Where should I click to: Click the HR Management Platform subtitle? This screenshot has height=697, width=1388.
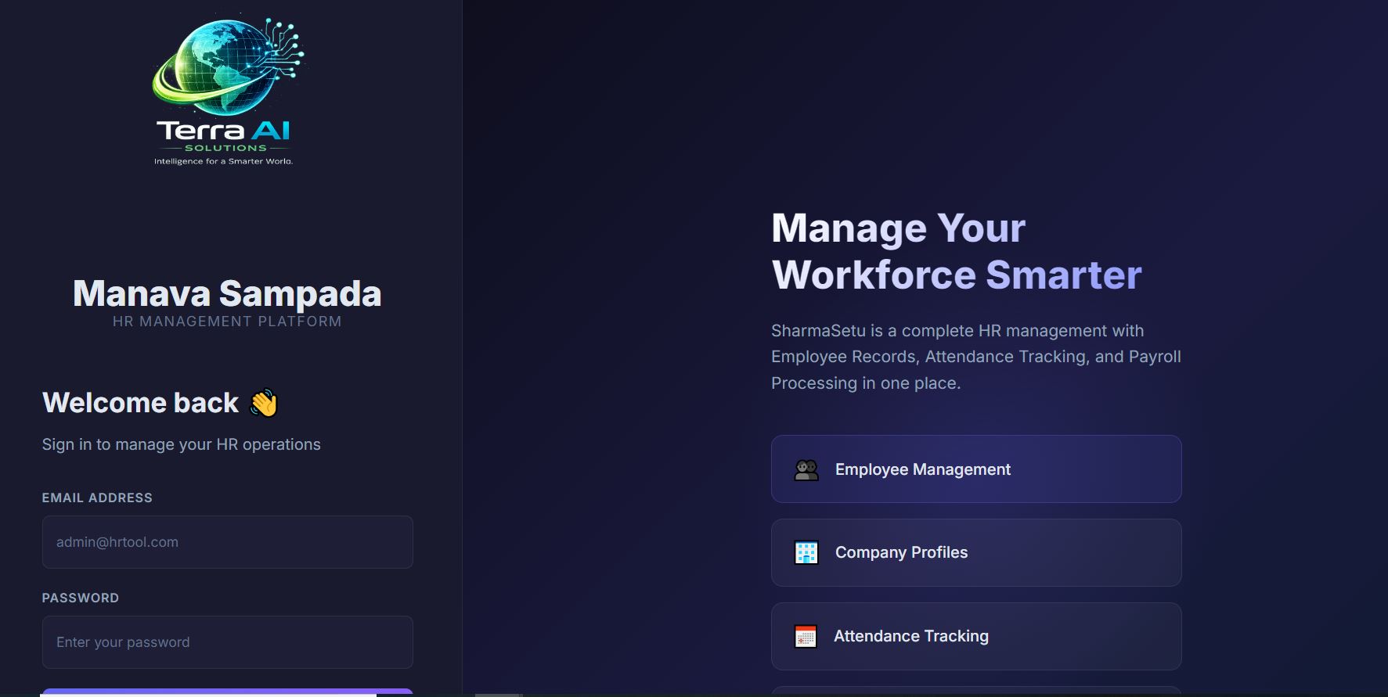tap(227, 322)
